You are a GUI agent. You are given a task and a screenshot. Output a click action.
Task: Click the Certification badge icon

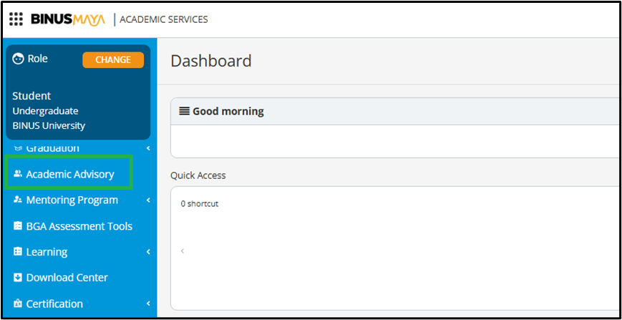[18, 304]
